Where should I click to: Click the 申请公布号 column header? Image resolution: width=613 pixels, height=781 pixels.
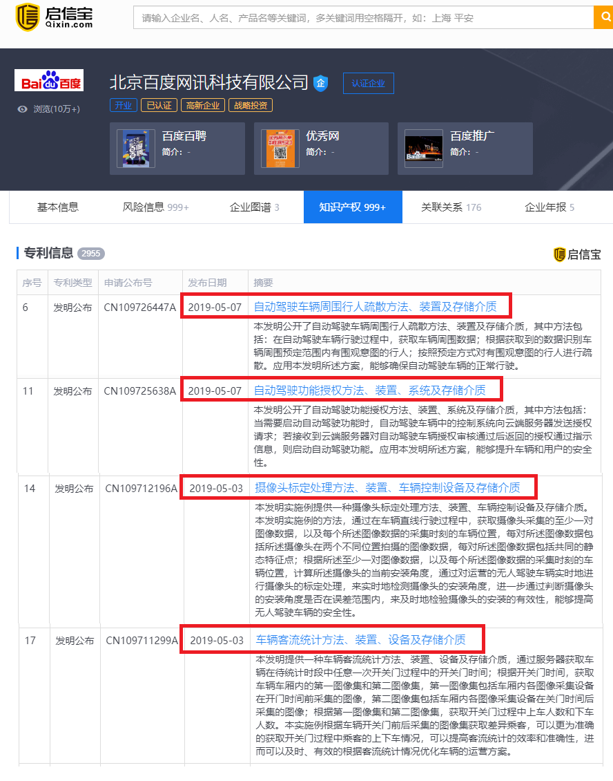(x=128, y=283)
